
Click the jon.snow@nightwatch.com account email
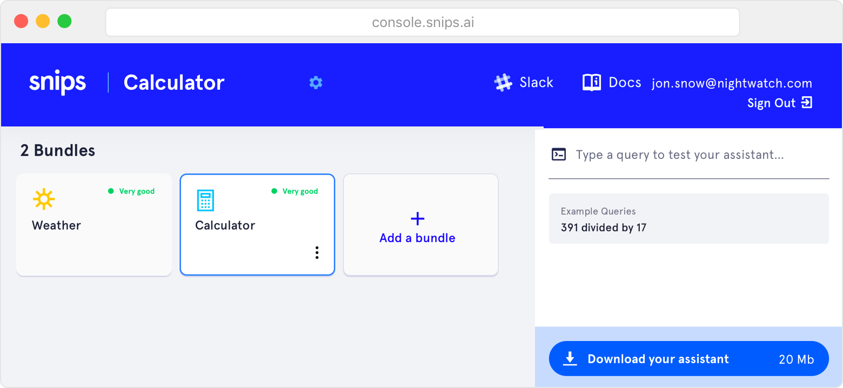(732, 83)
